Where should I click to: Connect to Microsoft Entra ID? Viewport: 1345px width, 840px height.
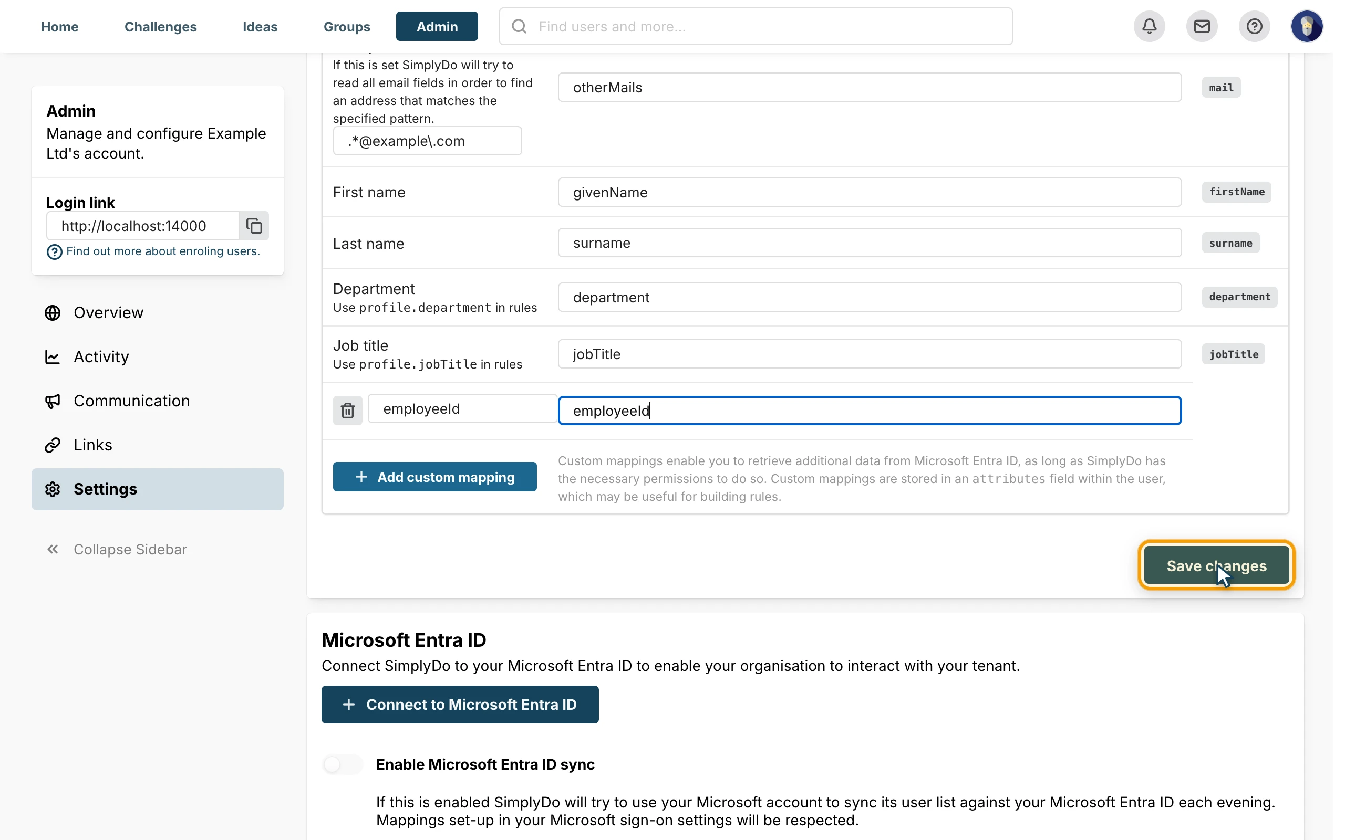pyautogui.click(x=460, y=705)
